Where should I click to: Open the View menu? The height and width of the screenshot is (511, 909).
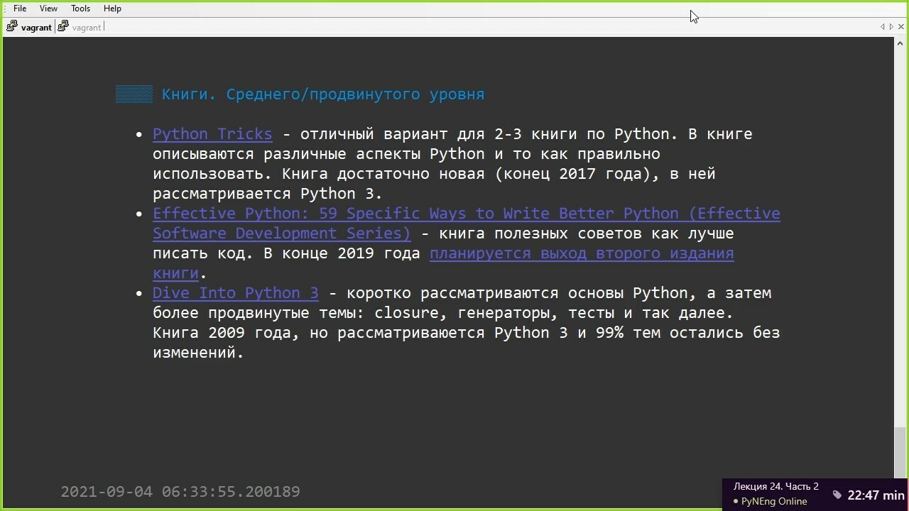48,9
